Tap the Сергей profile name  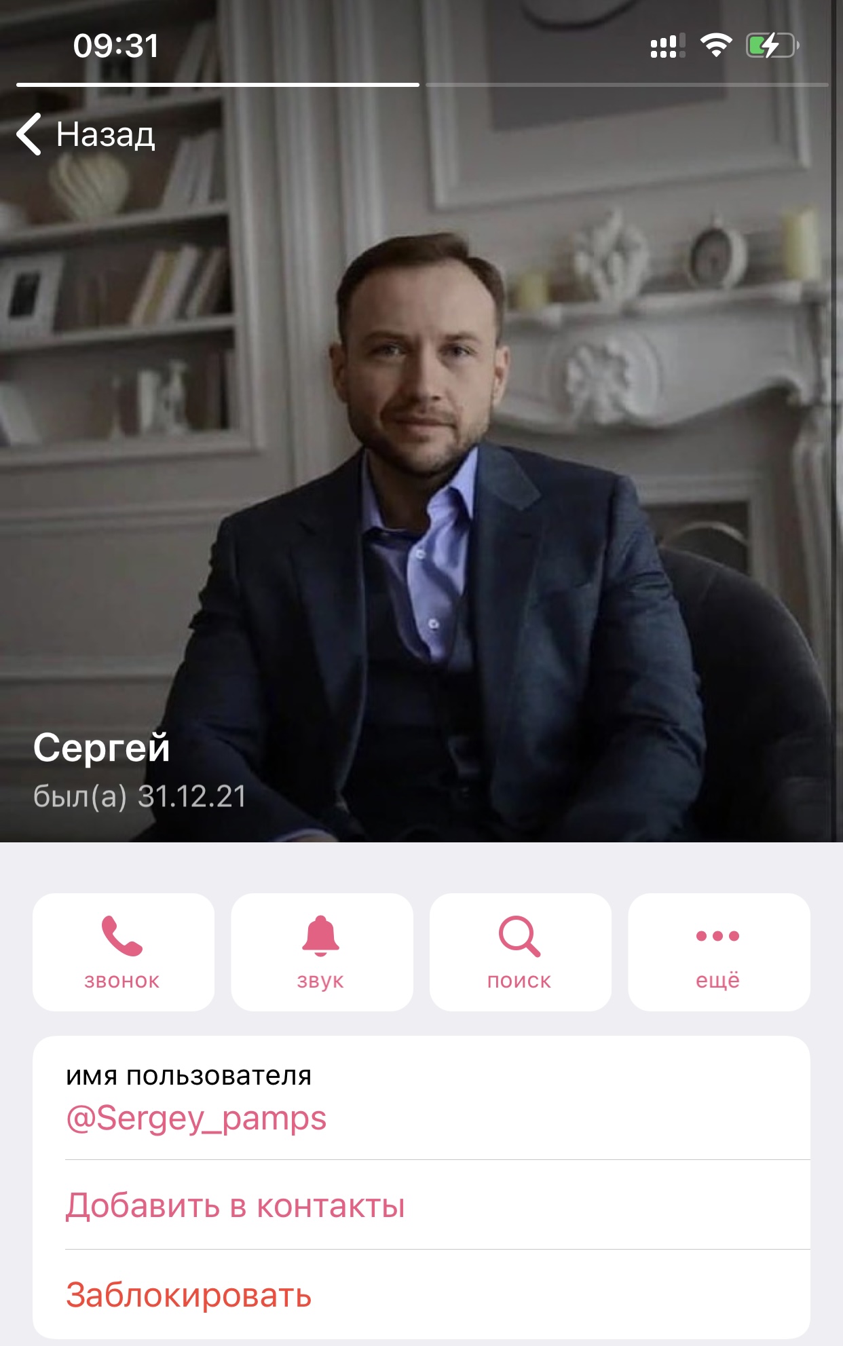102,747
